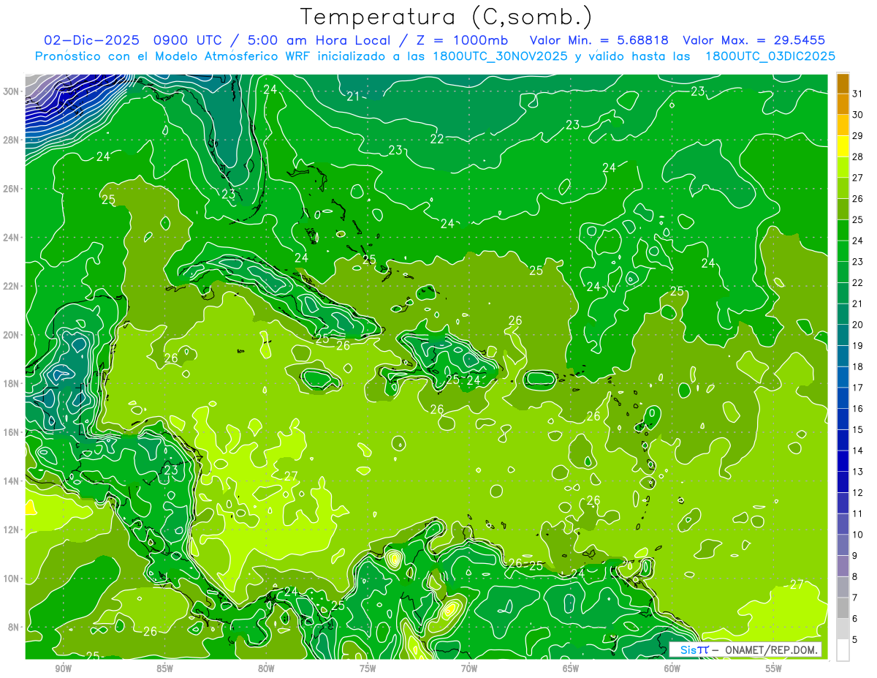Image resolution: width=877 pixels, height=678 pixels.
Task: Click the white legend swatch below 5
Action: click(x=843, y=650)
